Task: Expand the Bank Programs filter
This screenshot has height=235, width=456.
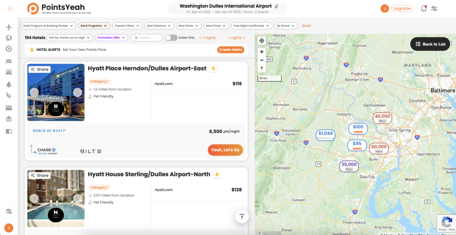Action: click(94, 26)
